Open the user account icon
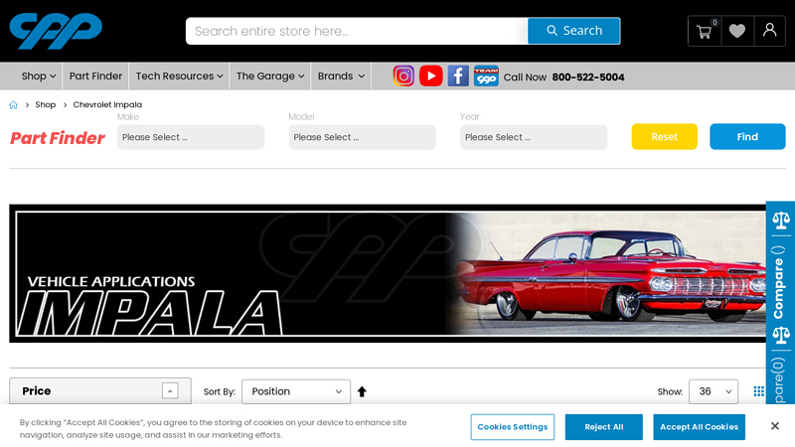Screen dimensions: 795x447 coord(769,32)
